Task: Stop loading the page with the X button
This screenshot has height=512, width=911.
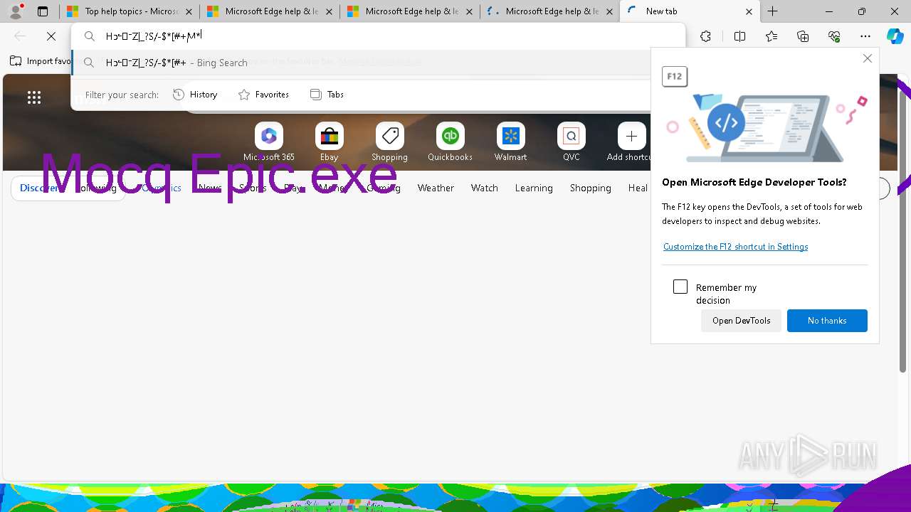Action: pos(51,36)
